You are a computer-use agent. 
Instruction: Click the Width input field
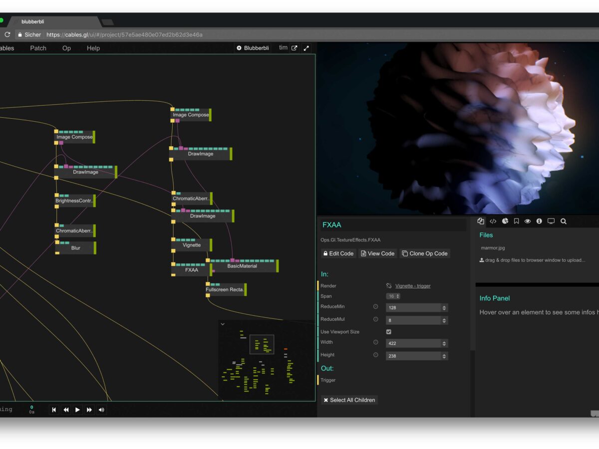[x=413, y=343]
